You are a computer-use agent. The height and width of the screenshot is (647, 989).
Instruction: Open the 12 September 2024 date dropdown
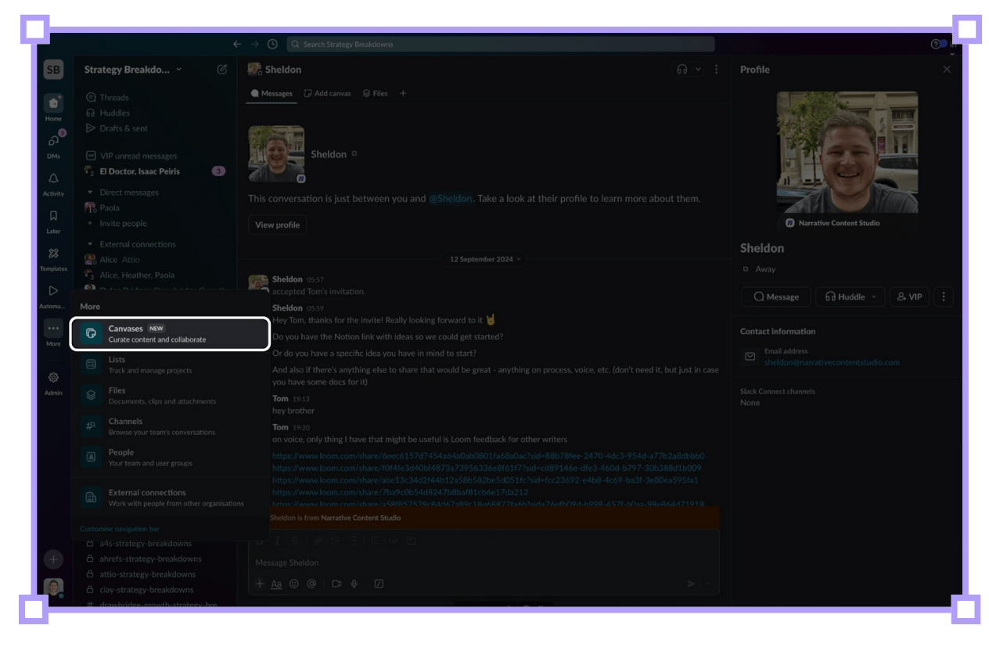(x=485, y=259)
